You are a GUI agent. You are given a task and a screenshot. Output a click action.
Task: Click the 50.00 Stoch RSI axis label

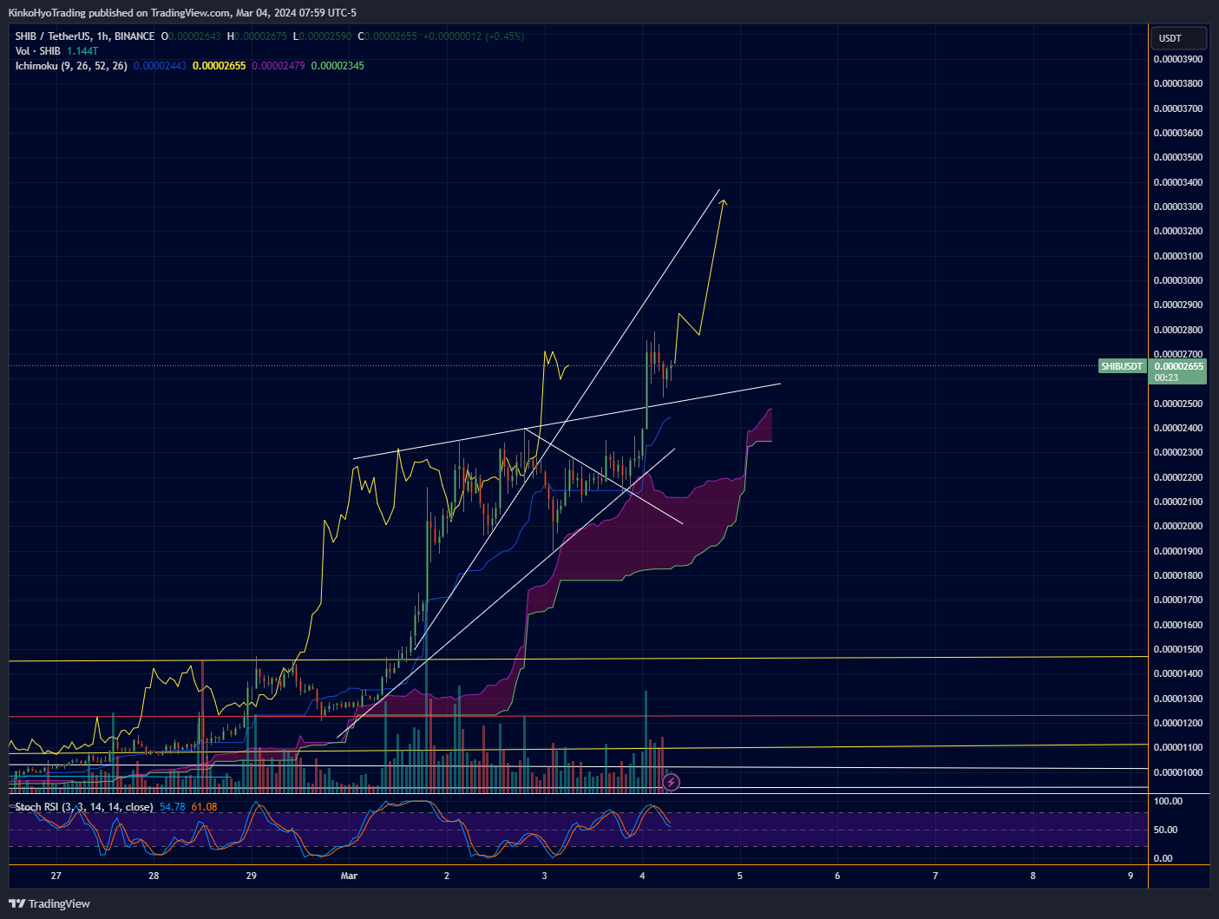(x=1165, y=830)
